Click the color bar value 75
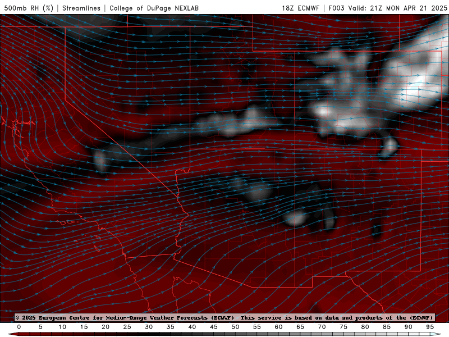 [343, 327]
